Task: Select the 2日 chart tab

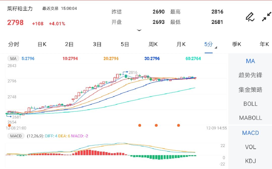Action: [69, 44]
